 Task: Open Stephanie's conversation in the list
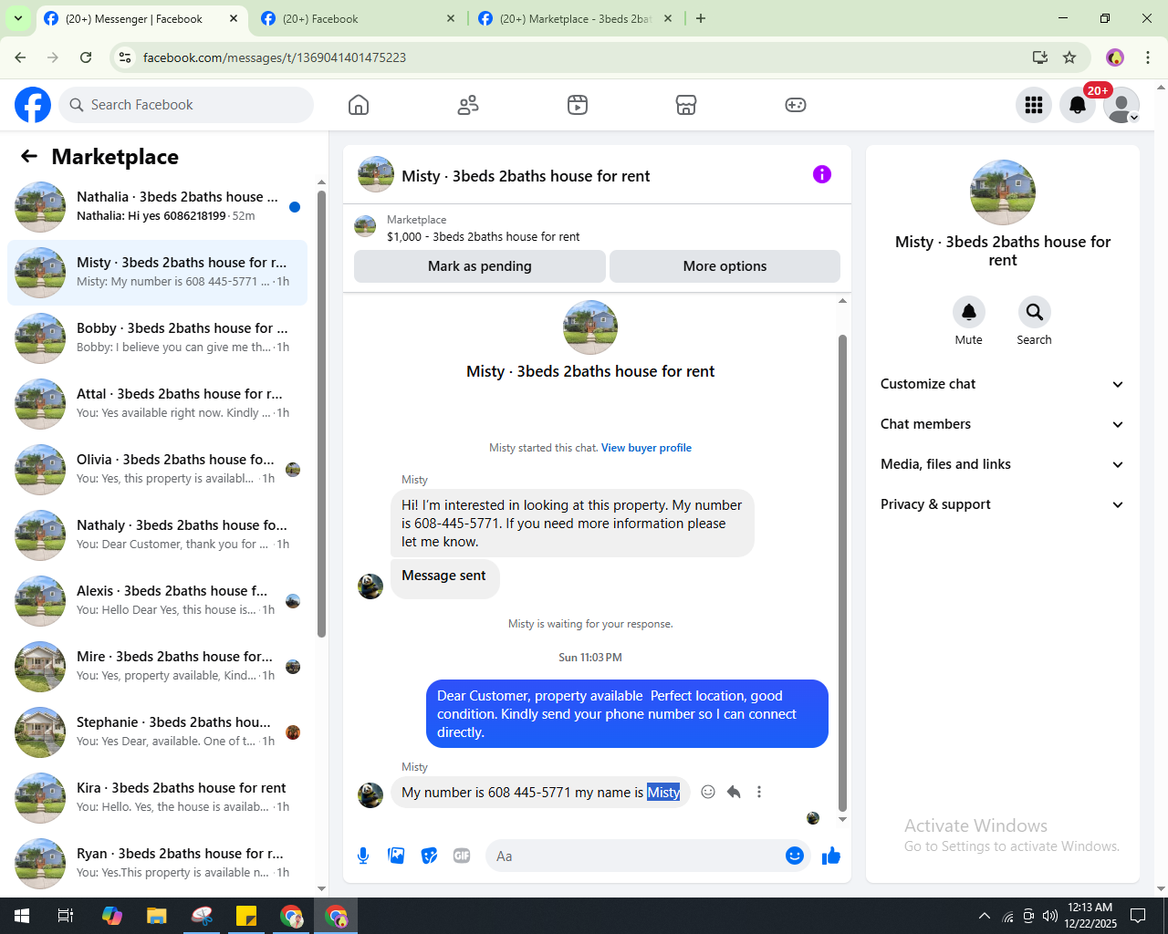pos(157,732)
